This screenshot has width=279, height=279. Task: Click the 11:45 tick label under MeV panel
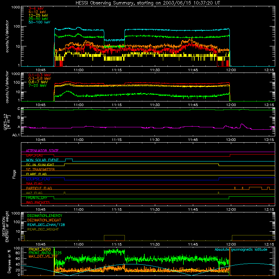coord(193,105)
